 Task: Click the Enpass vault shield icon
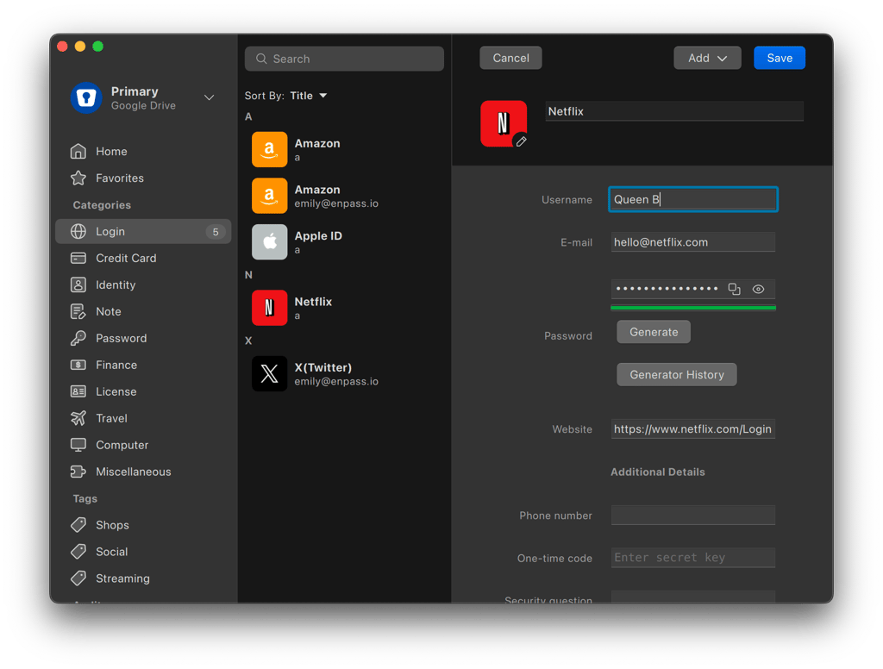pos(86,97)
